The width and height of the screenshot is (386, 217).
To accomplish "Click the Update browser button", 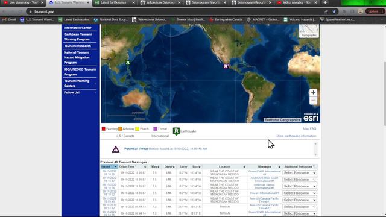I will click(x=373, y=11).
